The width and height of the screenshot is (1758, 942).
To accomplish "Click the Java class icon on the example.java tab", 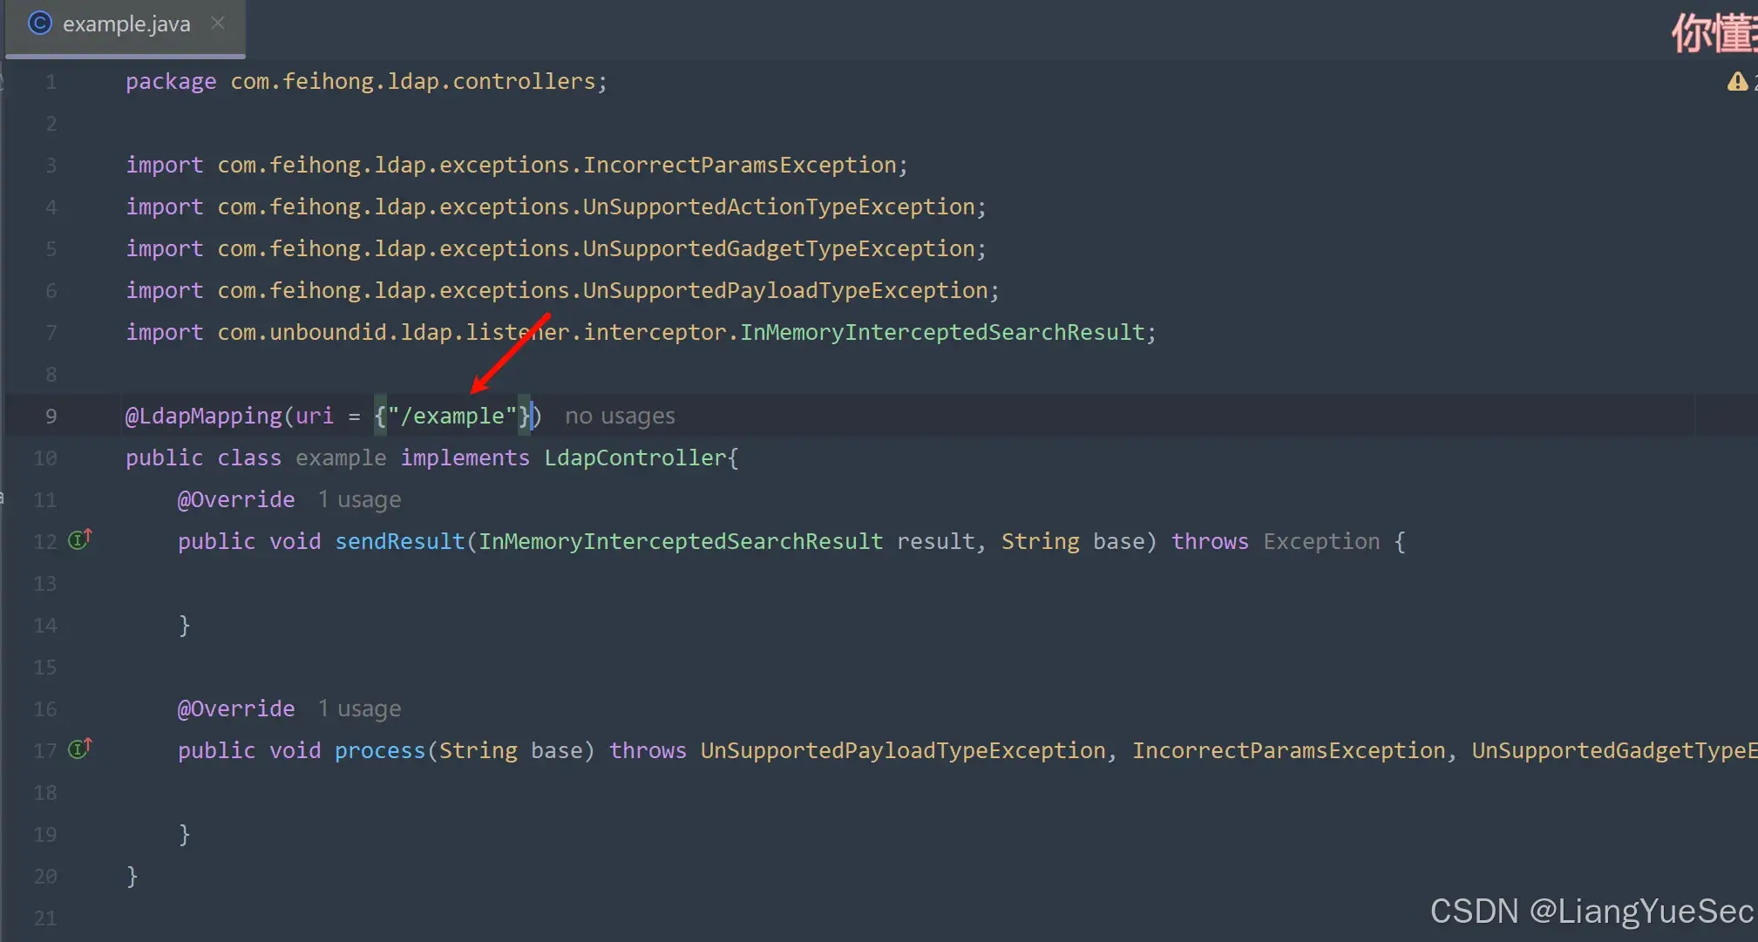I will click(x=40, y=24).
